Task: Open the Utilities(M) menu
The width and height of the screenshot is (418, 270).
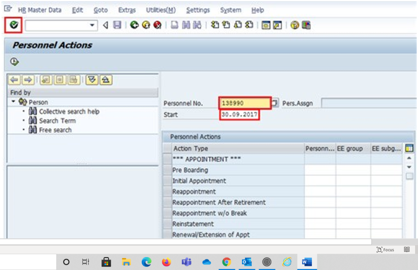Action: [161, 10]
